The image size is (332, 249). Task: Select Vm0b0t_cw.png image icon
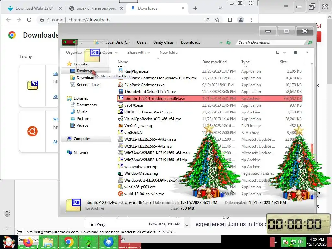121,125
